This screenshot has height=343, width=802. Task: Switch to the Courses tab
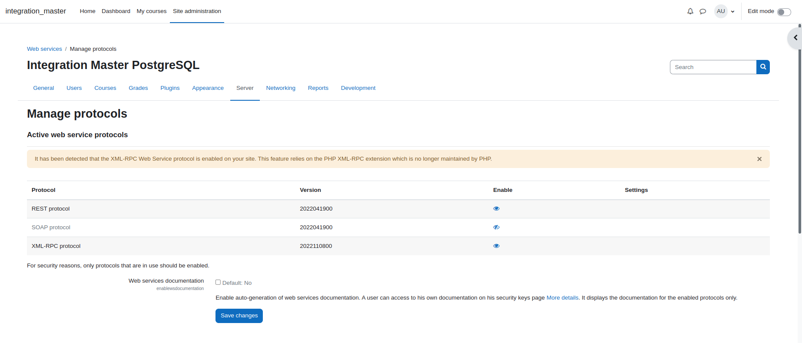(x=105, y=88)
